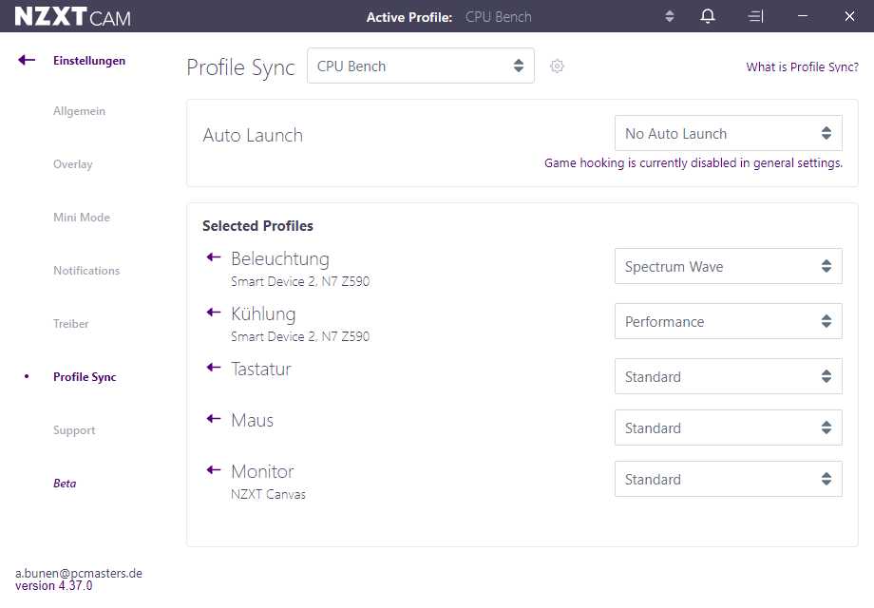Click the Beta sidebar entry

pyautogui.click(x=65, y=484)
